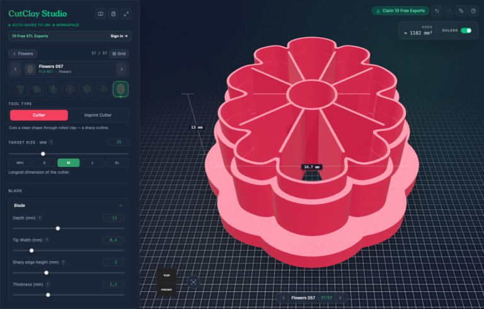
Task: Toggle the Rulers switch off
Action: pos(466,31)
